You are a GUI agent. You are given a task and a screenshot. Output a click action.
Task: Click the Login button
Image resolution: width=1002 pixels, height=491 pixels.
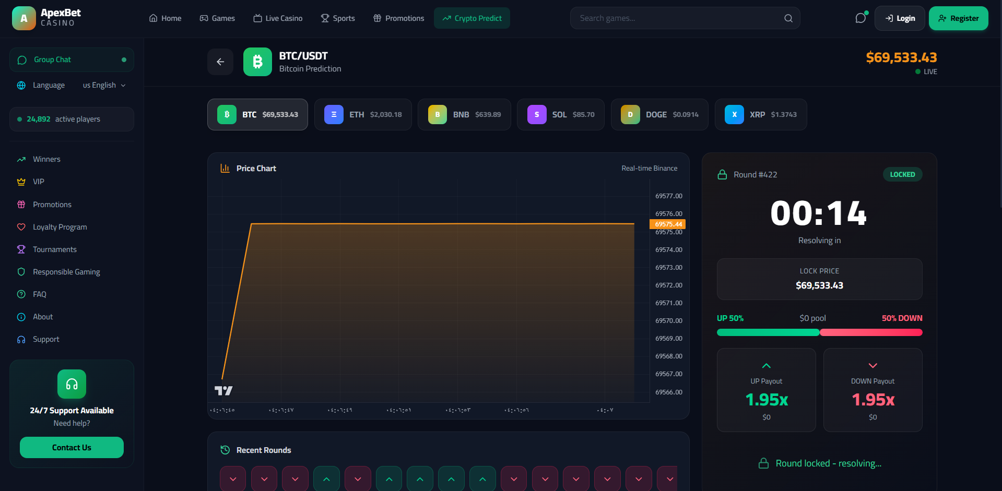click(x=900, y=18)
